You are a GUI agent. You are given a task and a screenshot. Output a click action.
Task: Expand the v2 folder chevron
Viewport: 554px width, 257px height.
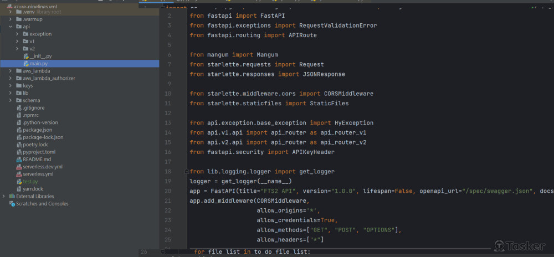[x=17, y=49]
